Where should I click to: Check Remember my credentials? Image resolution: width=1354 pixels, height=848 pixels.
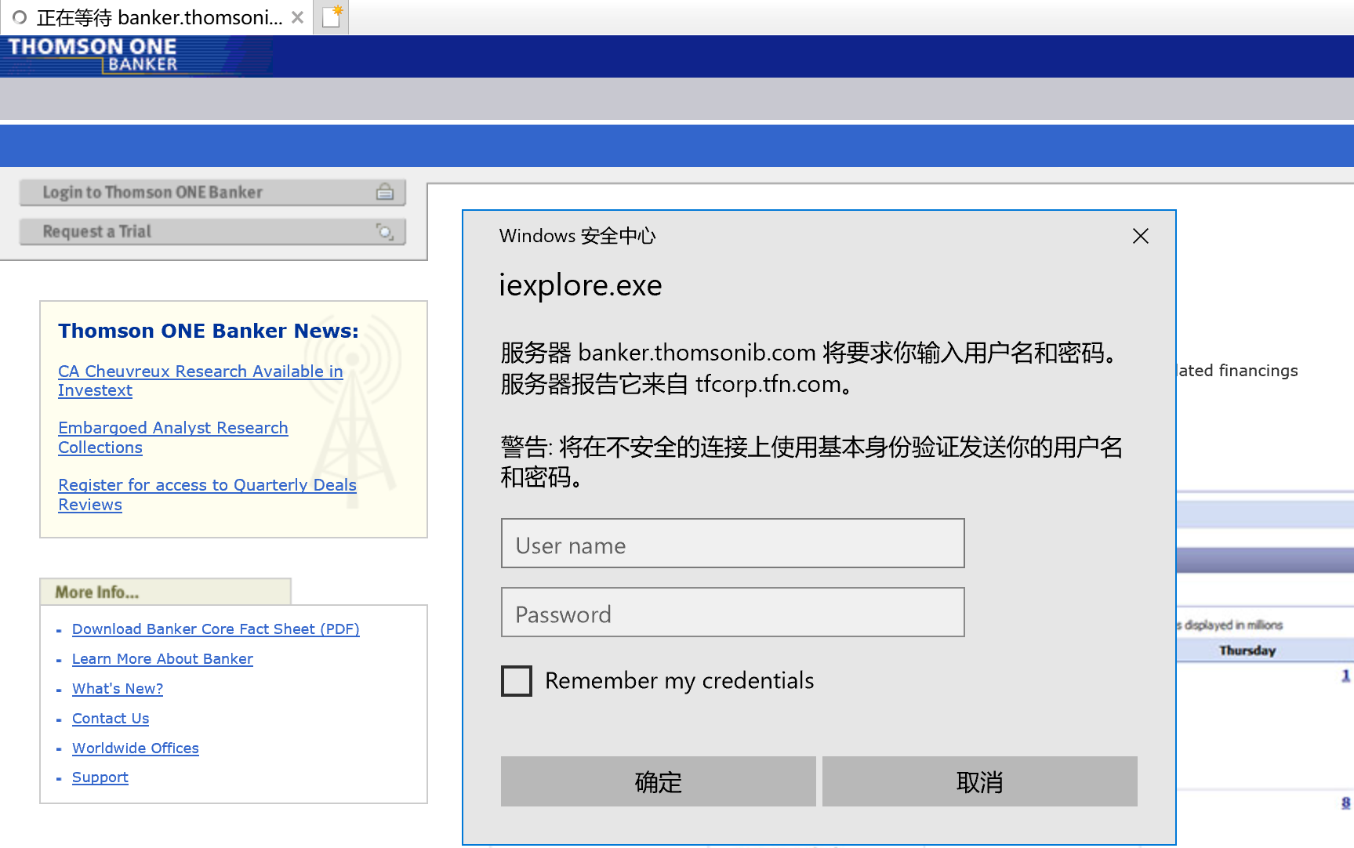pos(517,681)
